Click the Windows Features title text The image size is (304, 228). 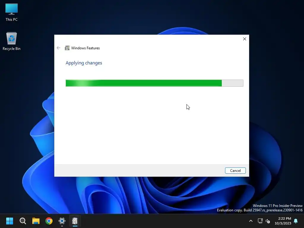[85, 48]
